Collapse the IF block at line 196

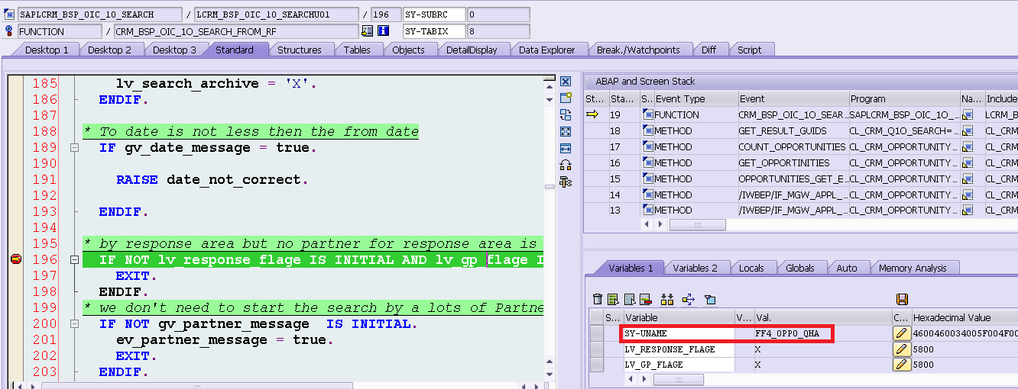pyautogui.click(x=75, y=260)
